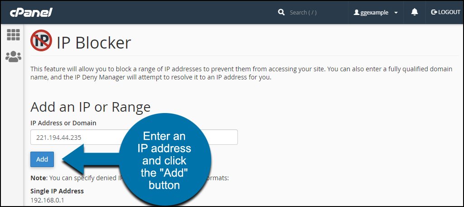The height and width of the screenshot is (207, 464).
Task: Click the person icon beside ggexample
Action: point(357,12)
